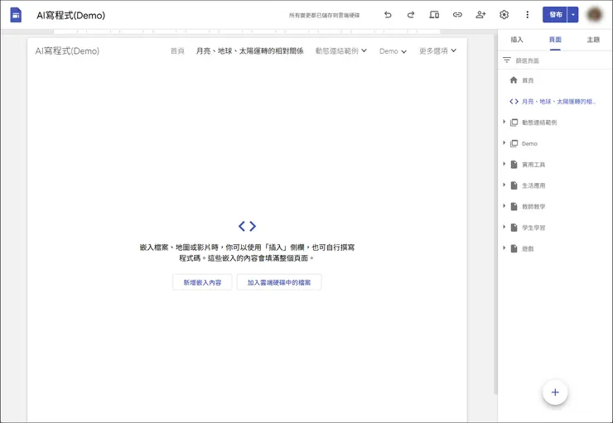This screenshot has height=423, width=613.
Task: Open the device preview mode
Action: pos(434,15)
